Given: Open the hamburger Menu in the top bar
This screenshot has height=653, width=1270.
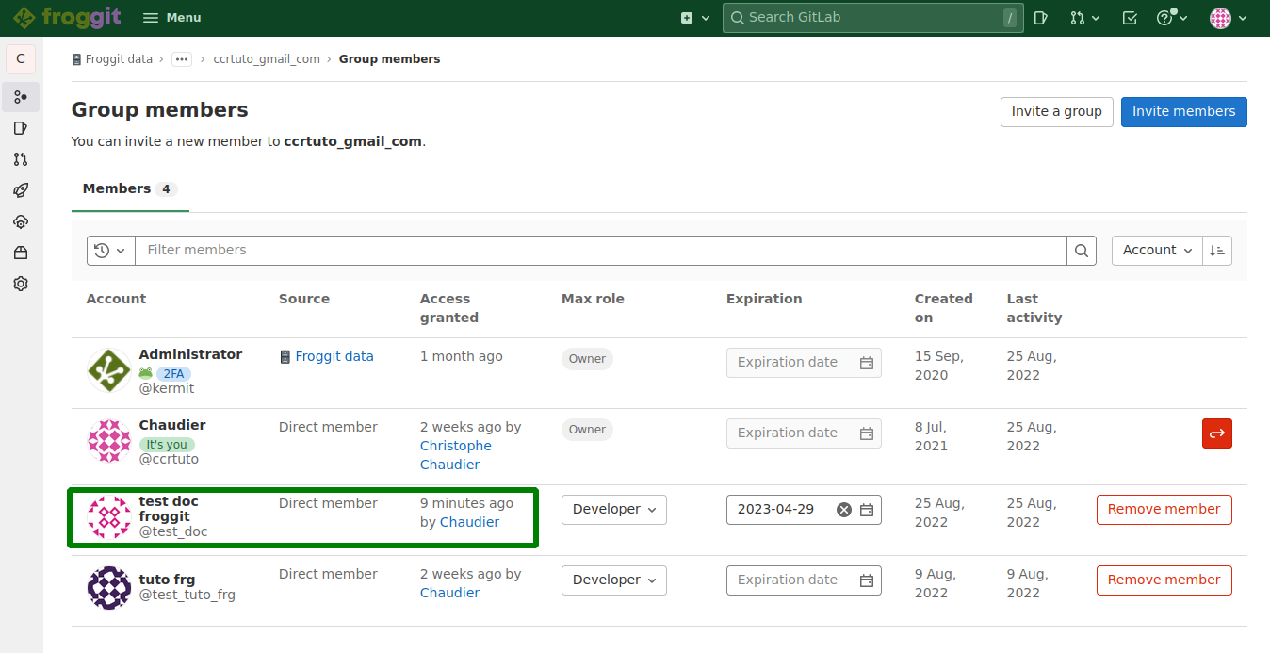Looking at the screenshot, I should click(171, 18).
